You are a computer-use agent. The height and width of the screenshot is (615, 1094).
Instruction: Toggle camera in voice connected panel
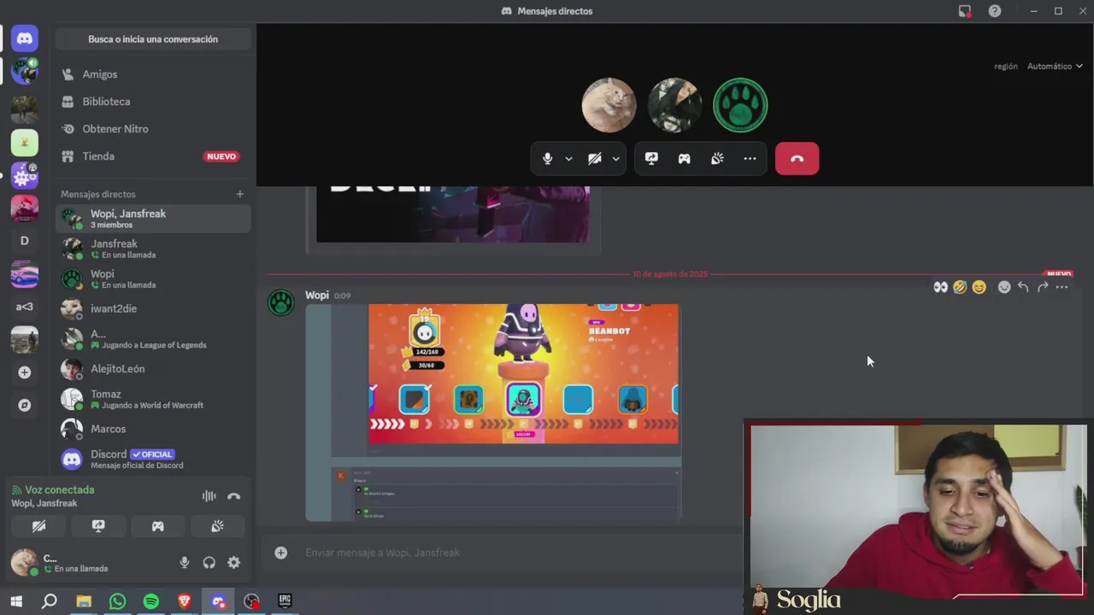coord(38,526)
